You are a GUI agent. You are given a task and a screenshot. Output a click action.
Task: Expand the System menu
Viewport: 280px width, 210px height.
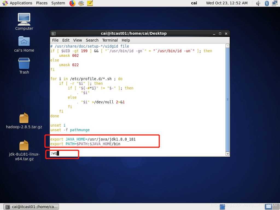58,3
